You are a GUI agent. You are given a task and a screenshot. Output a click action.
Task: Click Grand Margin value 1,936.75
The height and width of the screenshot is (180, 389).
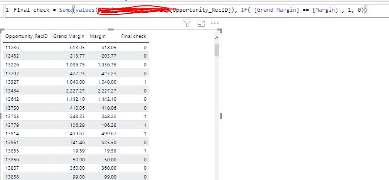click(75, 65)
